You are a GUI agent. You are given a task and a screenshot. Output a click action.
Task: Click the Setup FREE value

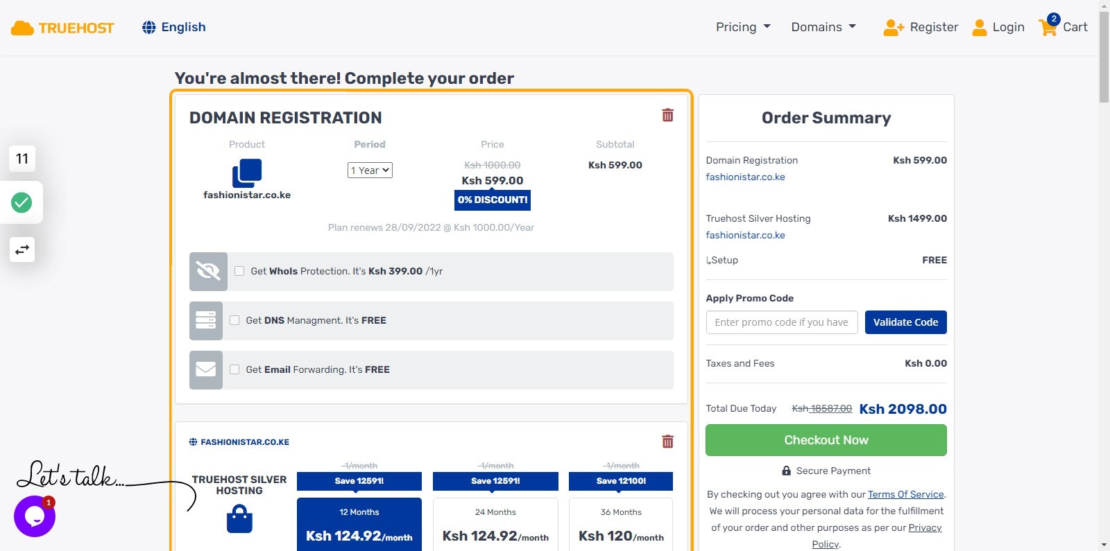coord(934,260)
